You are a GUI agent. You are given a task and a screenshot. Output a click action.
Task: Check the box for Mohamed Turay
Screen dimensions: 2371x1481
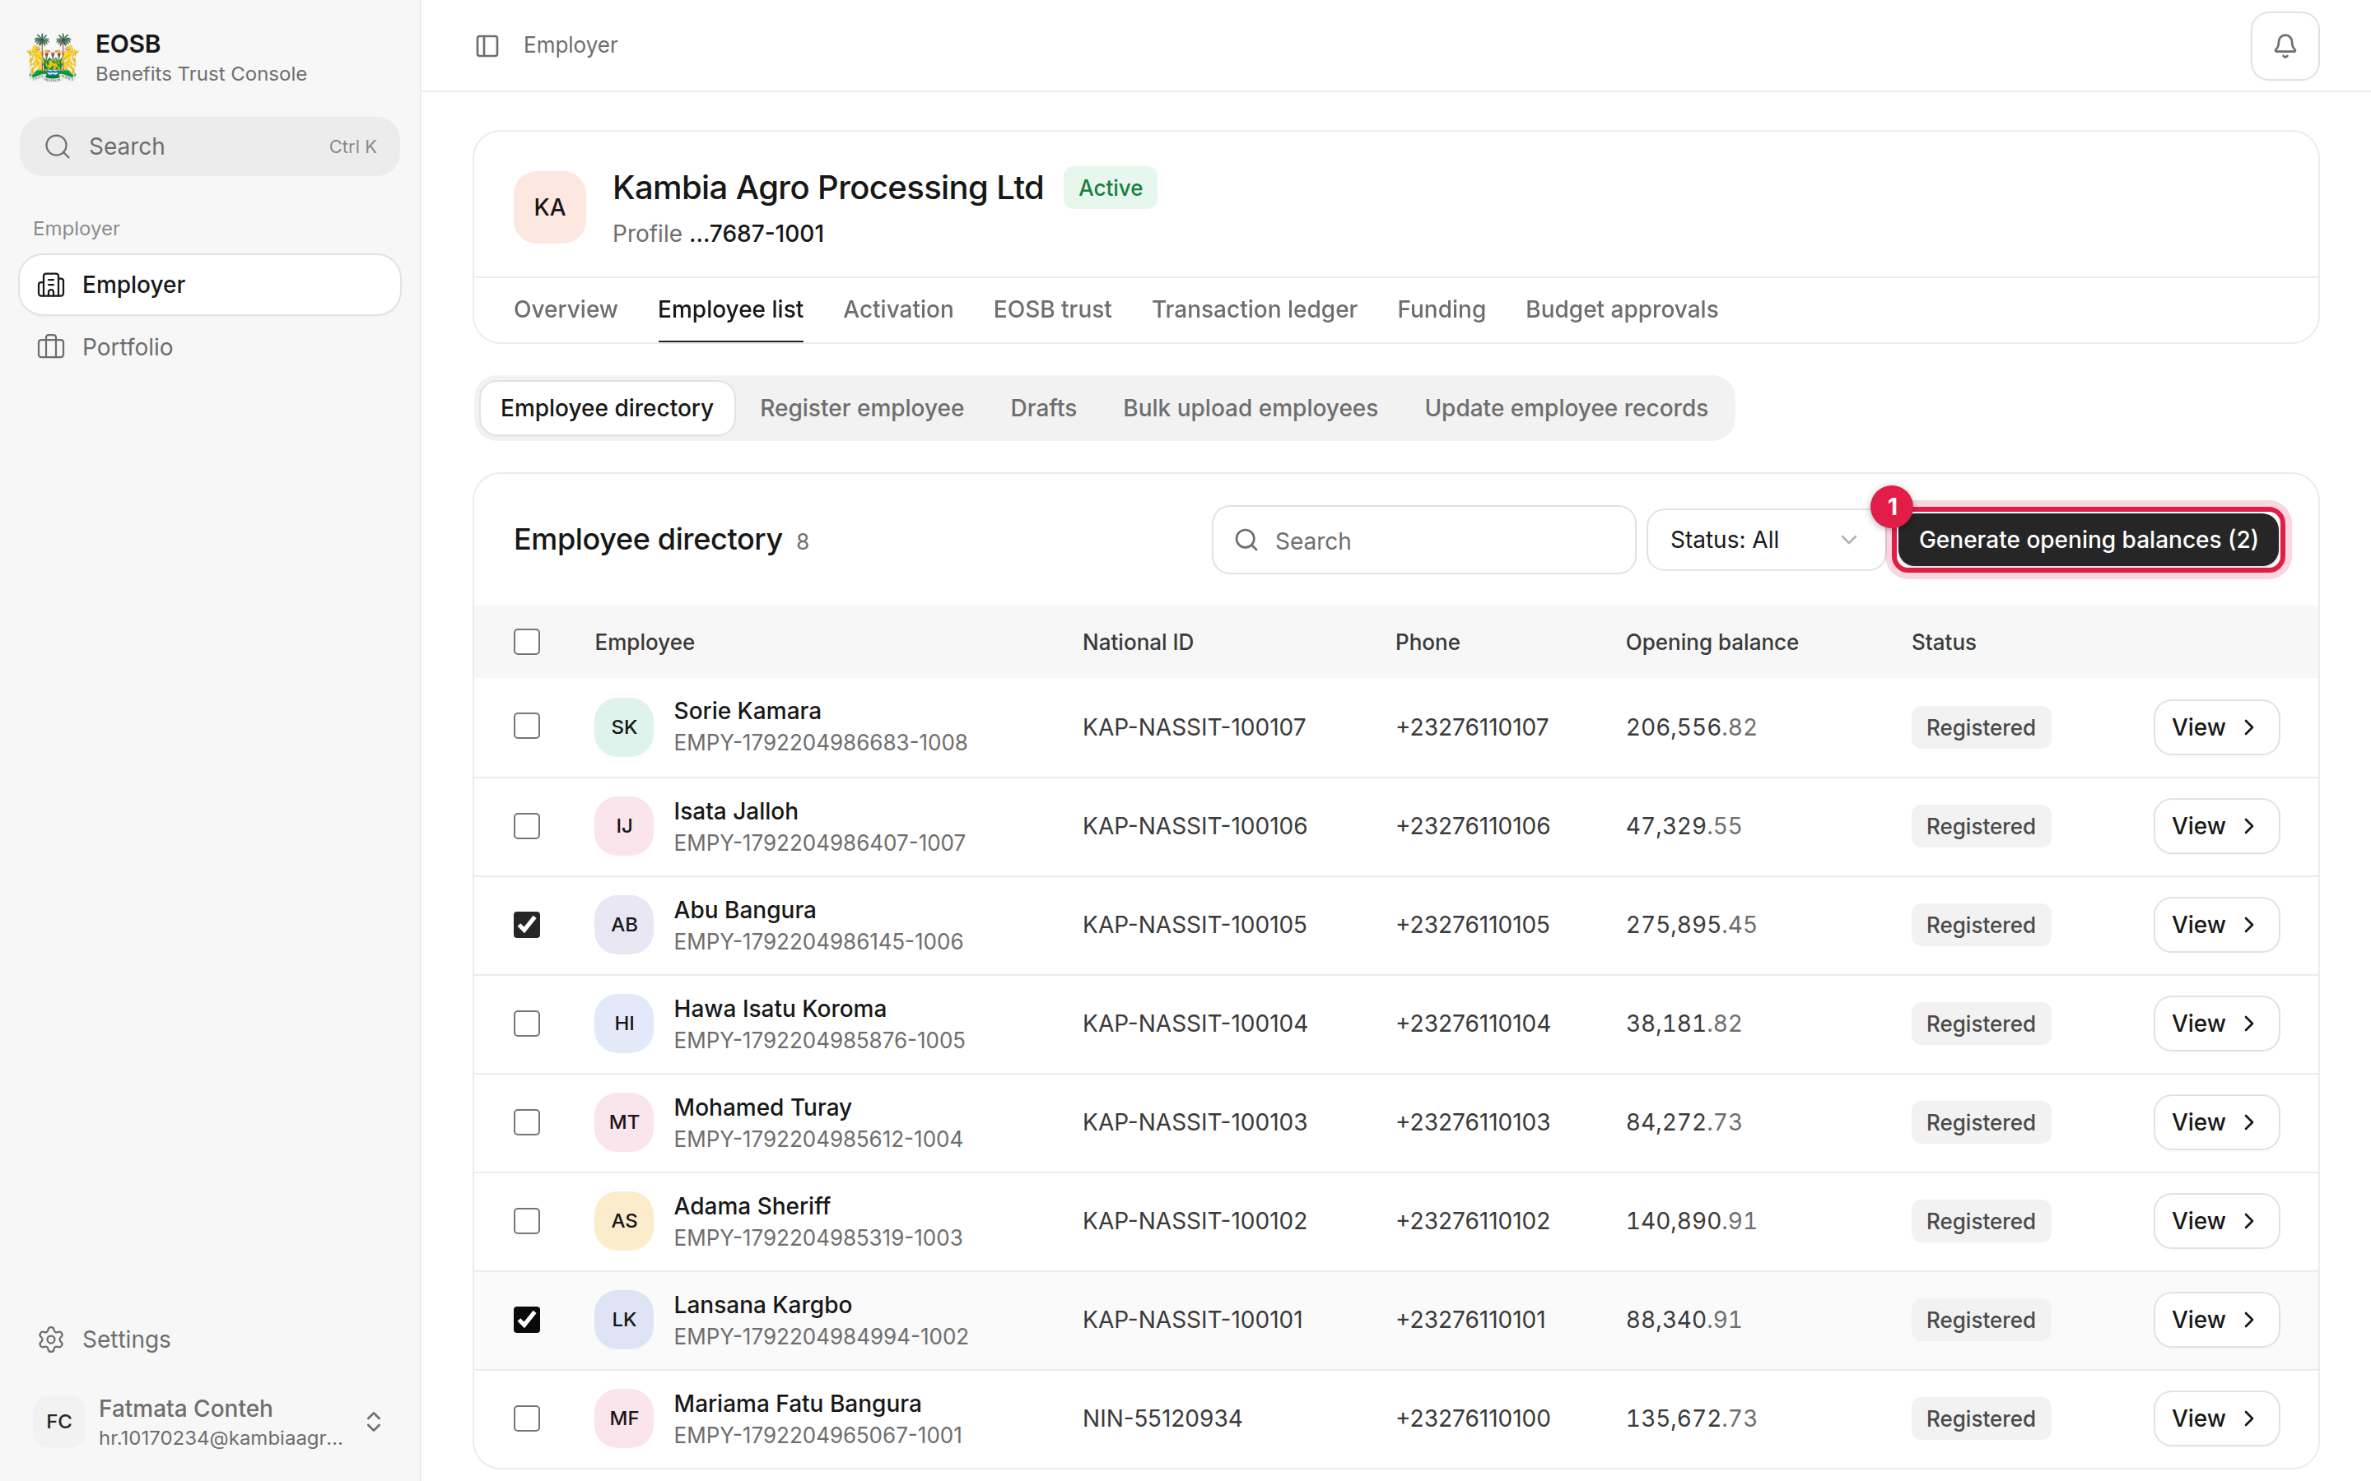pyautogui.click(x=527, y=1122)
